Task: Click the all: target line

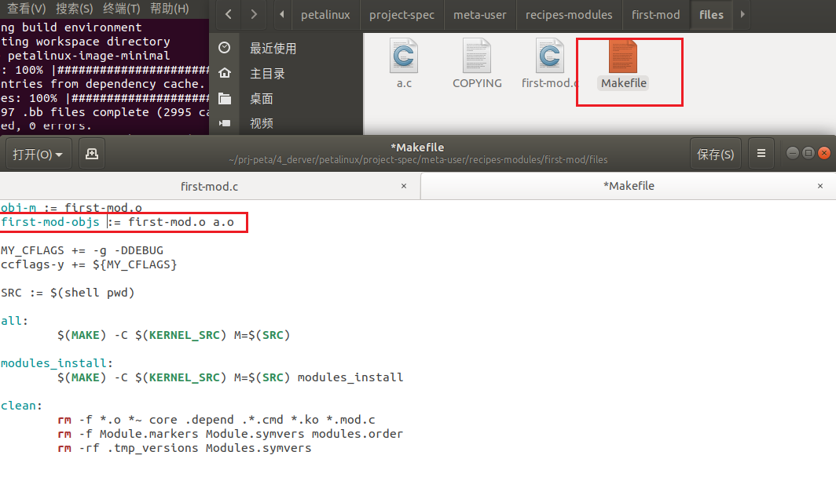Action: [x=14, y=321]
